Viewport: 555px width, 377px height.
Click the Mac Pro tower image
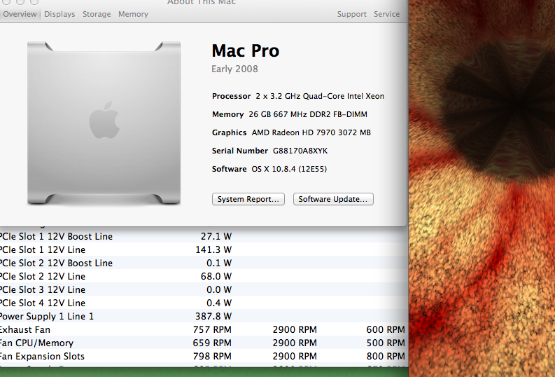tap(104, 123)
